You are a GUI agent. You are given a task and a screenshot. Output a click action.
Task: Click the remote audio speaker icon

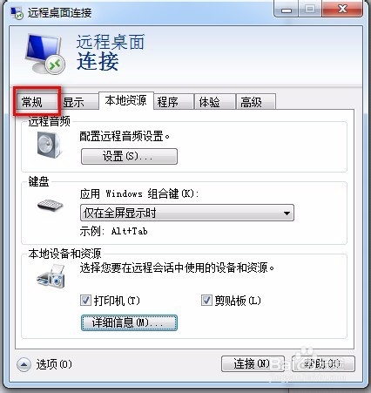point(49,145)
